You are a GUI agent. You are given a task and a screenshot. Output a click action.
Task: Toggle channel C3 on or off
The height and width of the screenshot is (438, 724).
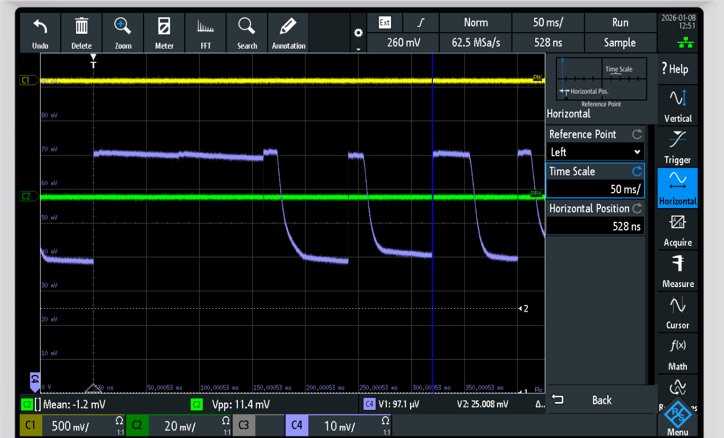[244, 425]
